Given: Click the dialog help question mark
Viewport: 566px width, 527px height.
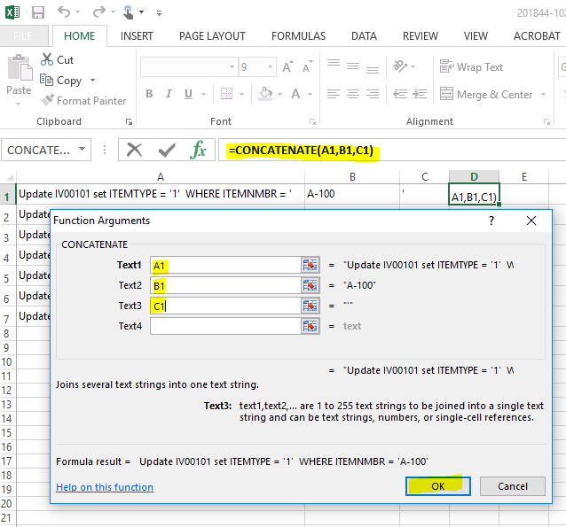Looking at the screenshot, I should point(491,221).
